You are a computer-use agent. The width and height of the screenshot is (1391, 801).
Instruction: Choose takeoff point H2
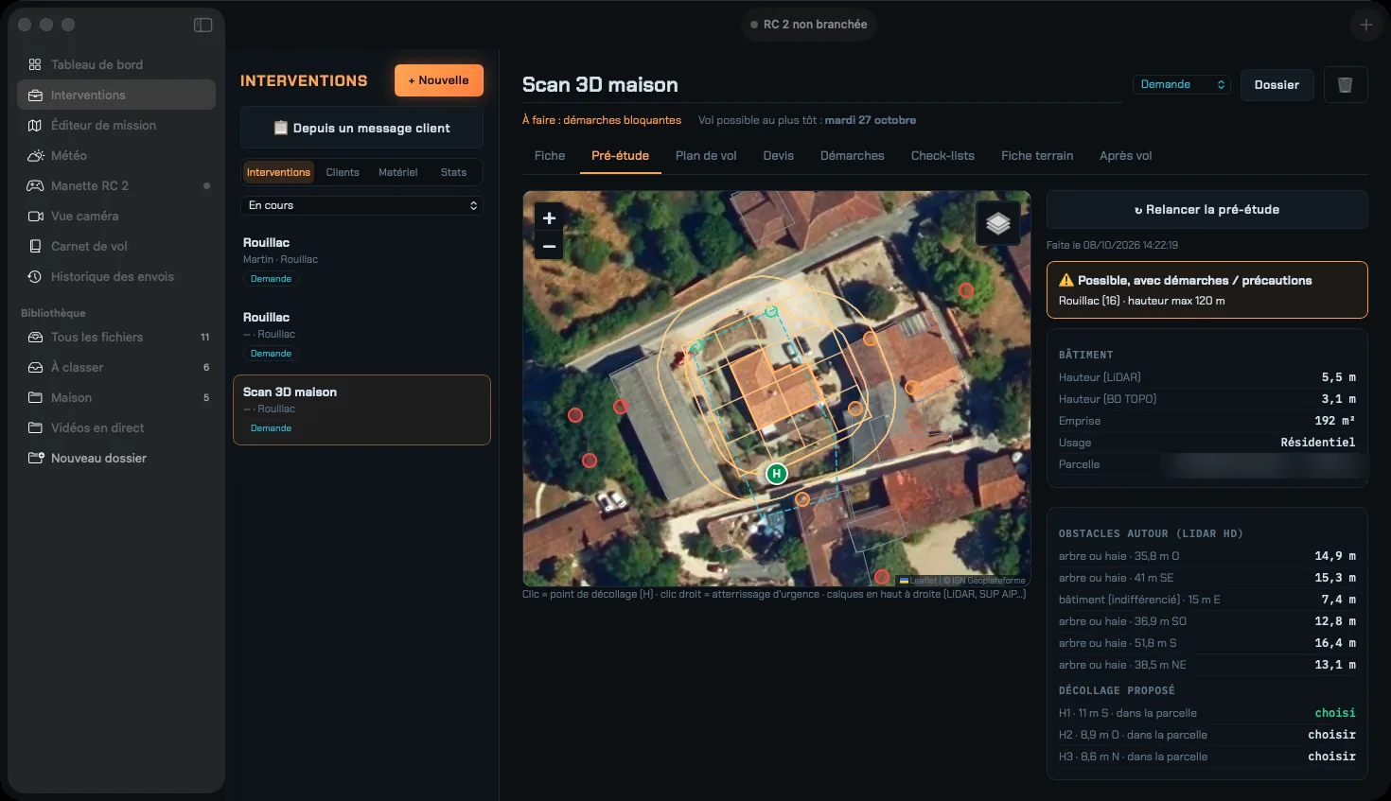pyautogui.click(x=1331, y=735)
